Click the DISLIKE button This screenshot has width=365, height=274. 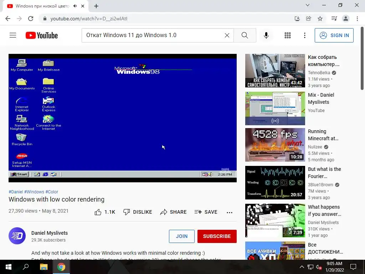click(x=137, y=212)
